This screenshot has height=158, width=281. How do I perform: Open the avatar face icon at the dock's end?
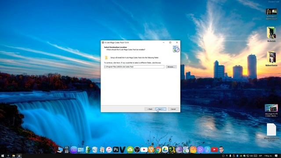(221, 150)
